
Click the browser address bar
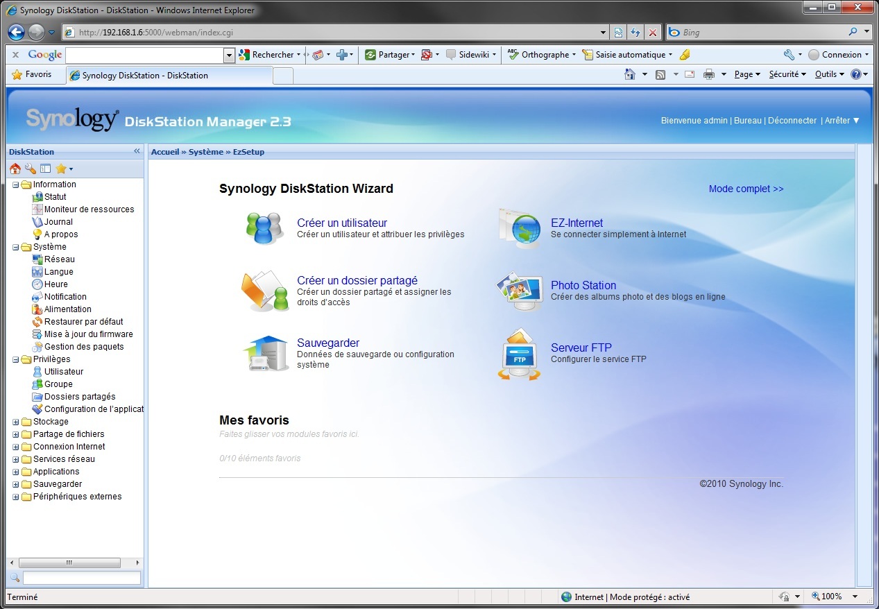[x=335, y=32]
